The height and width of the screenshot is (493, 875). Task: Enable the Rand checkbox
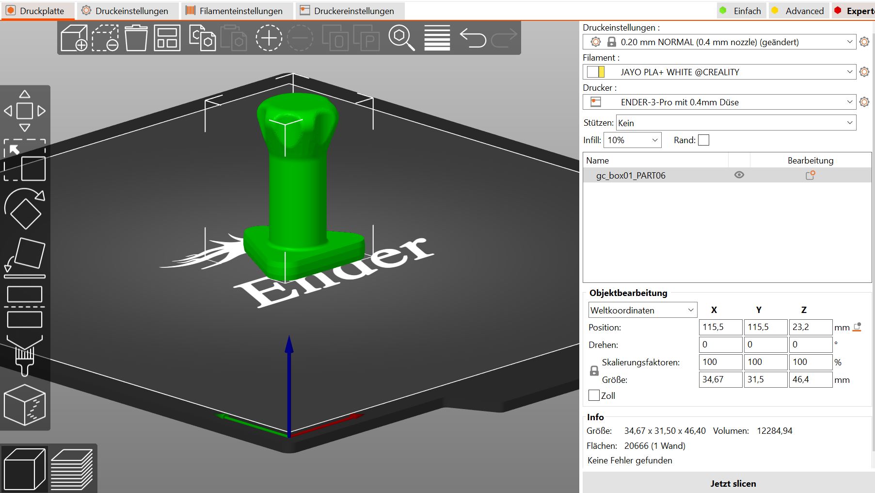tap(703, 140)
